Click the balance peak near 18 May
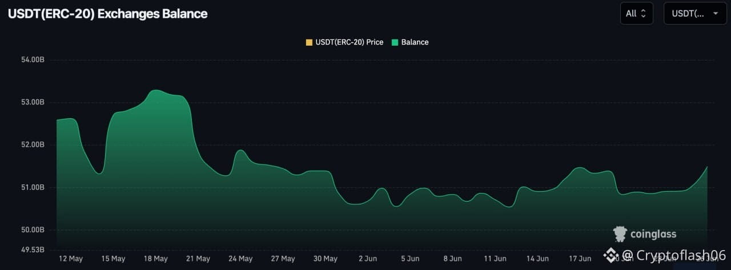731x270 pixels. point(156,90)
